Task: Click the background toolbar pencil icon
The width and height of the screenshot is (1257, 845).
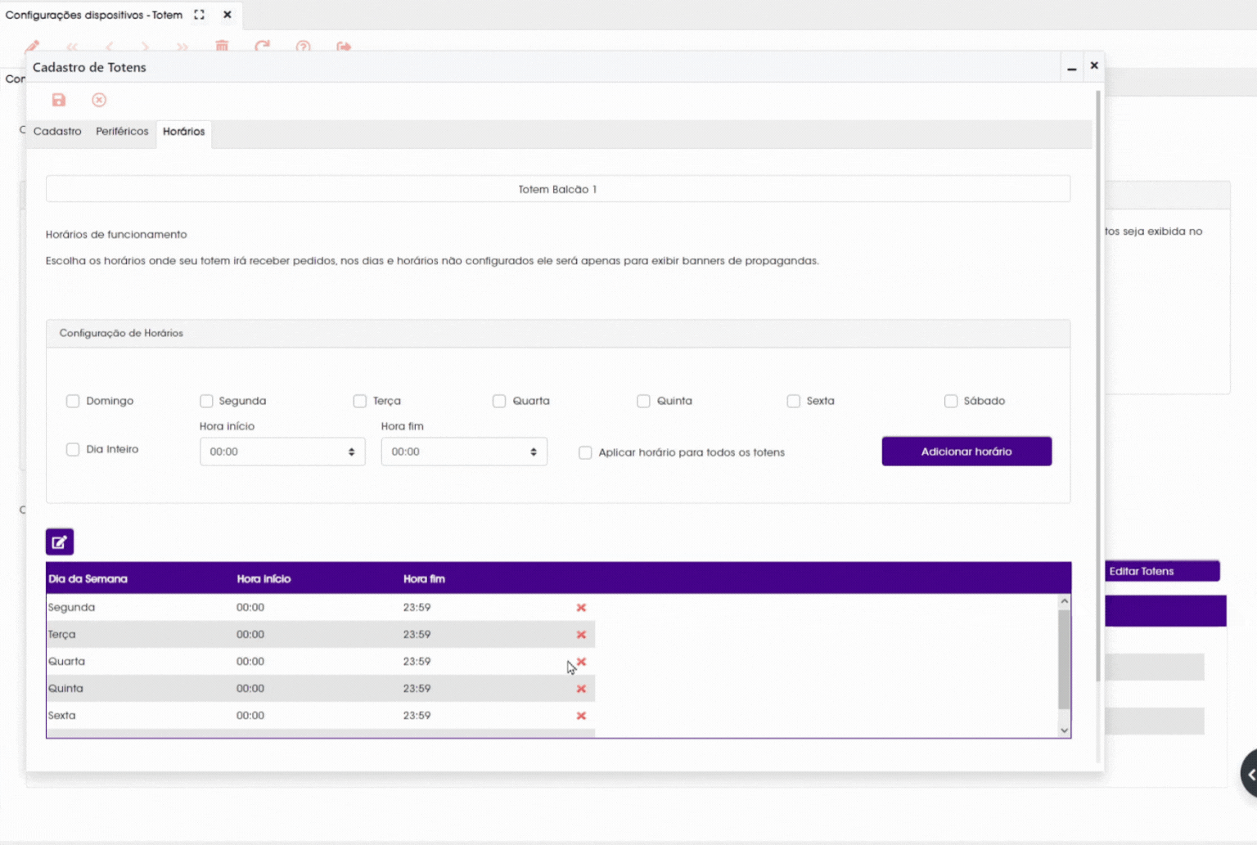Action: [x=33, y=46]
